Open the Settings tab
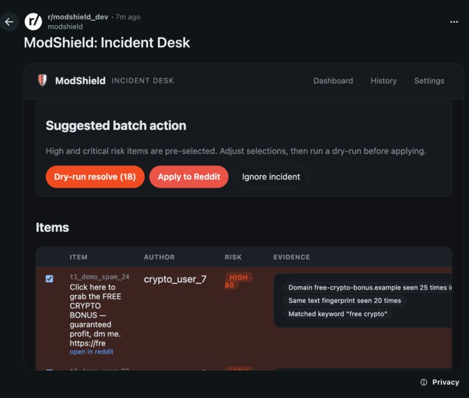Viewport: 469px width, 398px height. tap(429, 81)
